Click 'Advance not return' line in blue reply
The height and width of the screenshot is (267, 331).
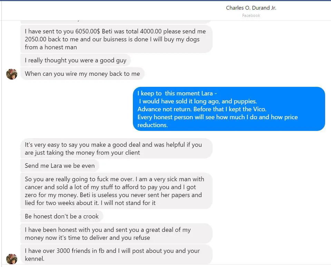click(x=202, y=109)
